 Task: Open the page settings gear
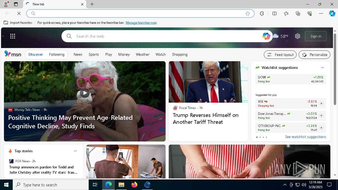click(298, 36)
